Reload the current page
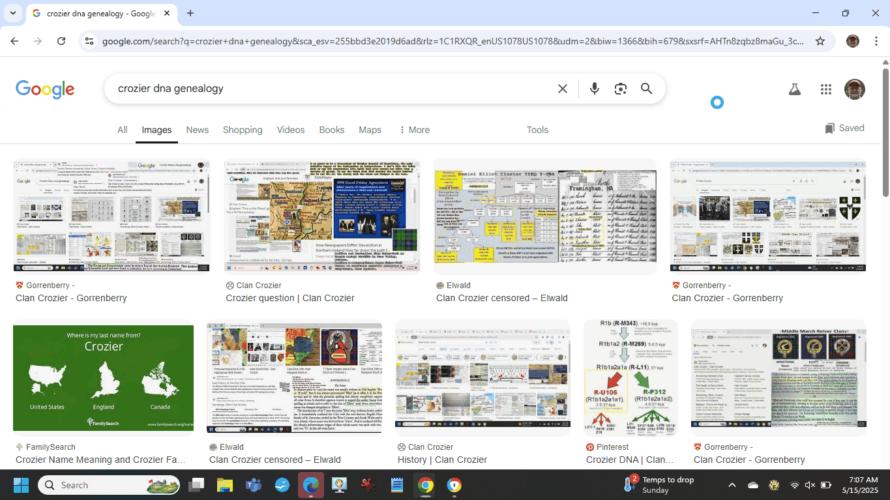890x500 pixels. [x=61, y=41]
